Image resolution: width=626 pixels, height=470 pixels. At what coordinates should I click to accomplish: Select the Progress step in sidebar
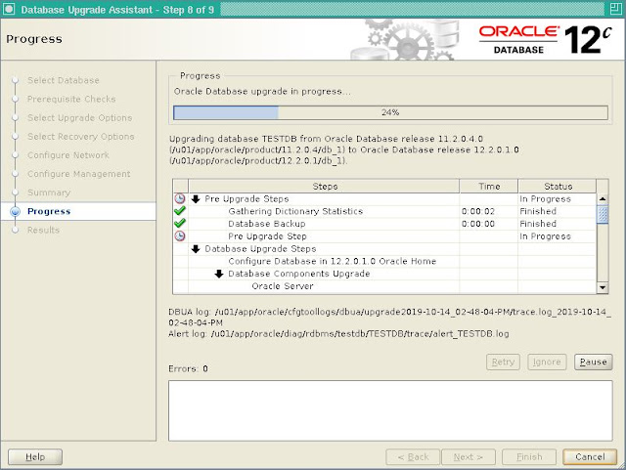(49, 211)
